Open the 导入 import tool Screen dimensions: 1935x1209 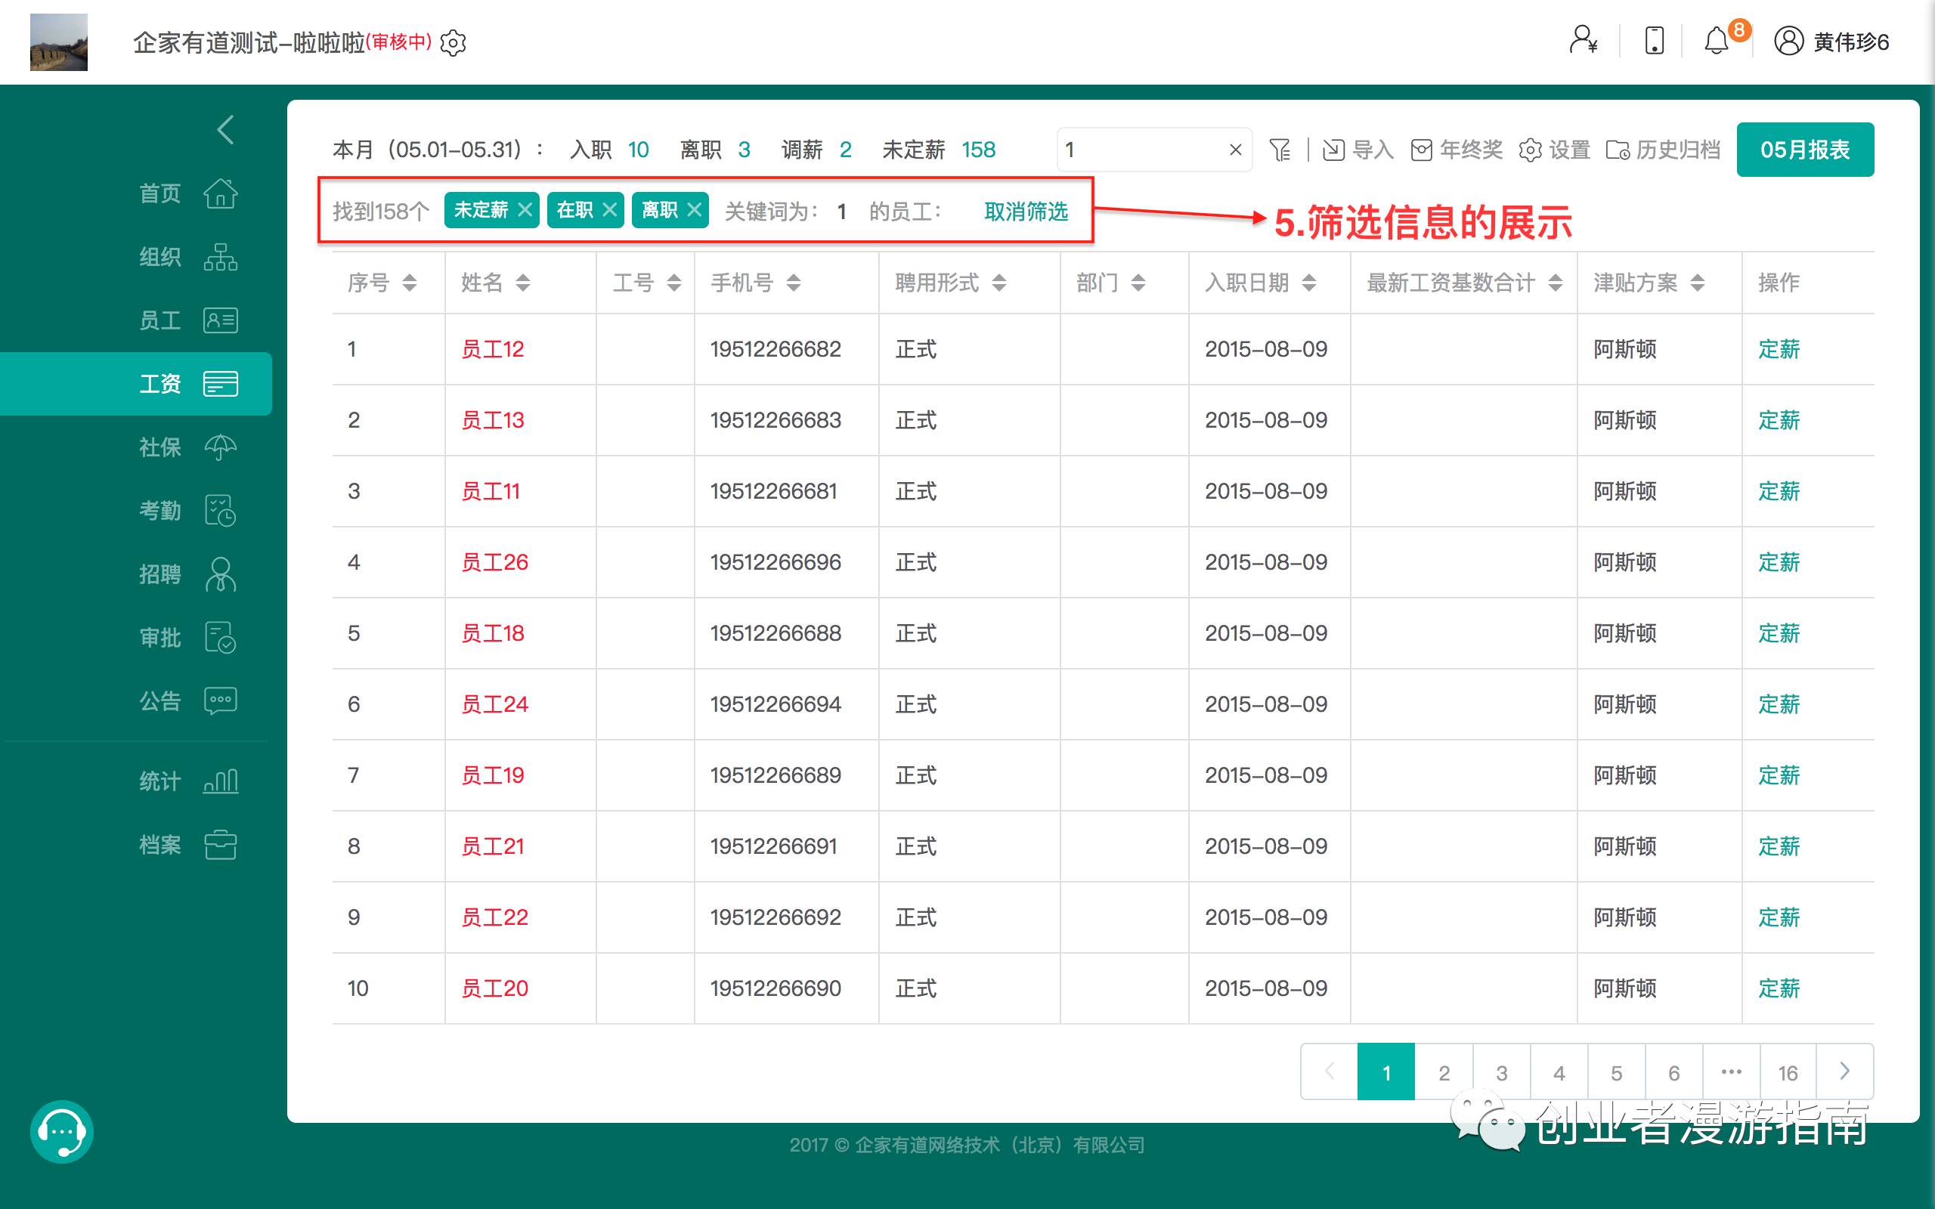click(1358, 150)
